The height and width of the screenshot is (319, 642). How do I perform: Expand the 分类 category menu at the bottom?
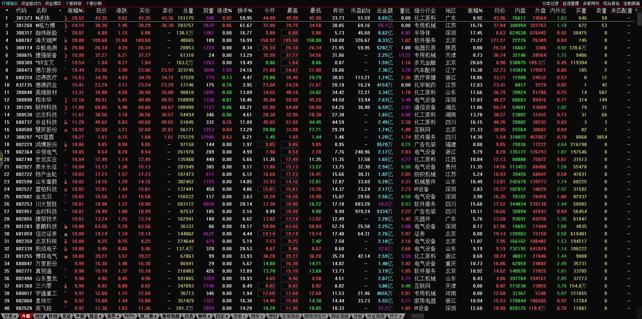click(10, 316)
